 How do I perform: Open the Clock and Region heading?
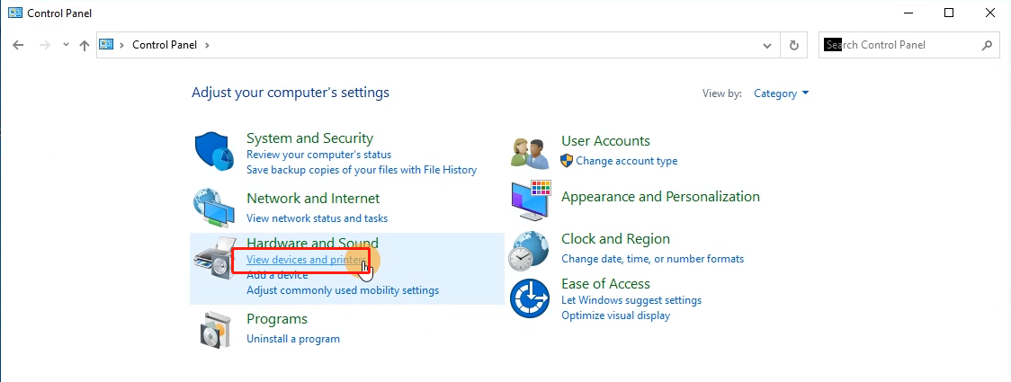615,239
